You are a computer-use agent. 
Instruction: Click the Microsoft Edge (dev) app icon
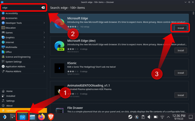click(59, 46)
